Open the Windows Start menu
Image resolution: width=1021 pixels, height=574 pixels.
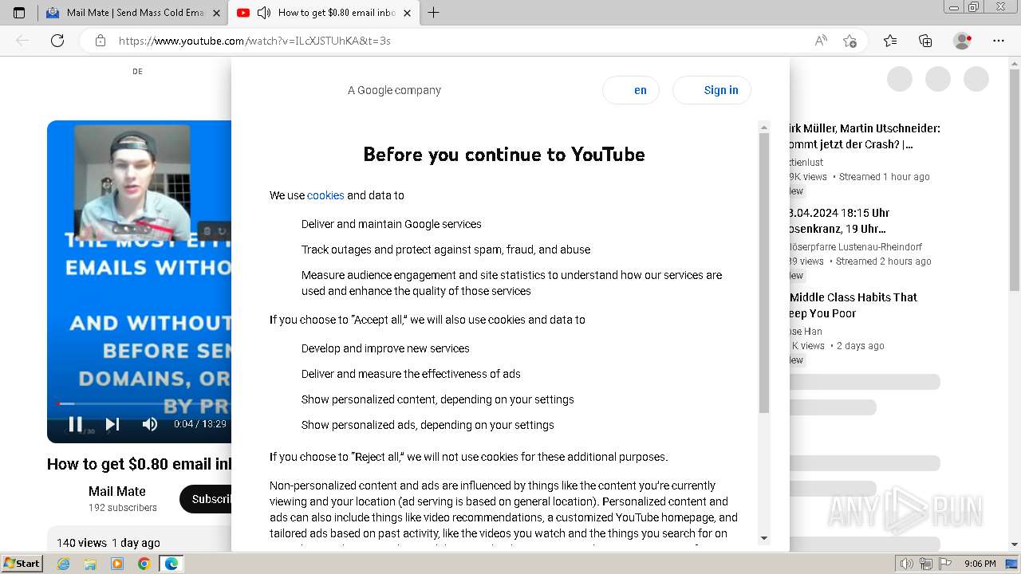coord(22,564)
